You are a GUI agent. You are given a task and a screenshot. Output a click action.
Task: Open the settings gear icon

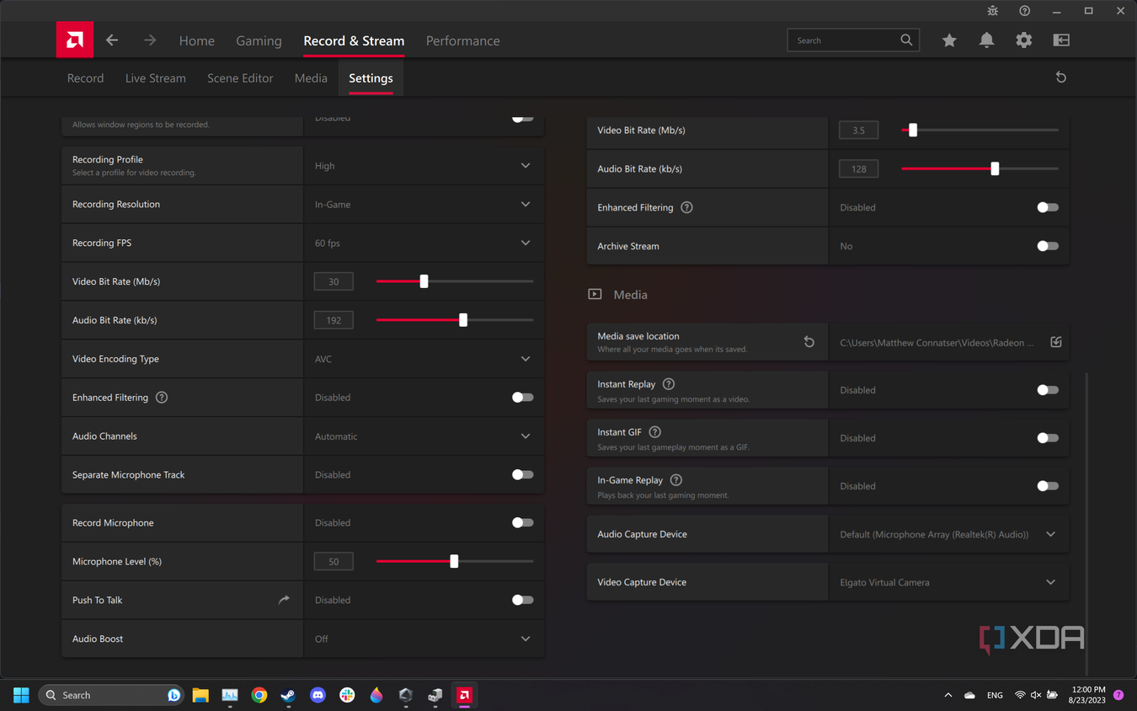coord(1023,40)
